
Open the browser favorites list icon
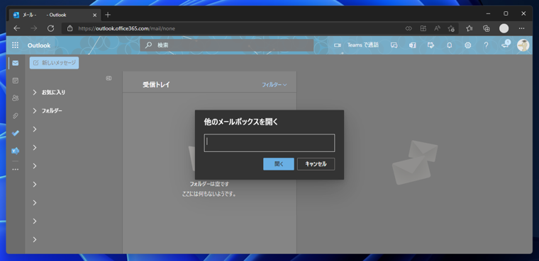click(469, 28)
